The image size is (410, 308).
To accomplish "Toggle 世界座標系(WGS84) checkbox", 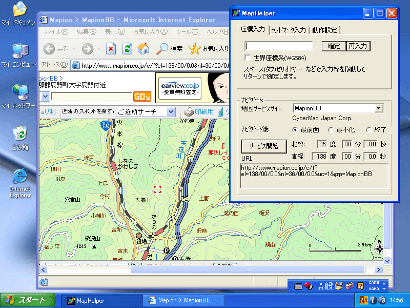I will pos(248,57).
